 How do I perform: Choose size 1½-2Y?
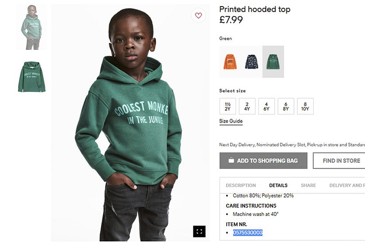click(227, 106)
